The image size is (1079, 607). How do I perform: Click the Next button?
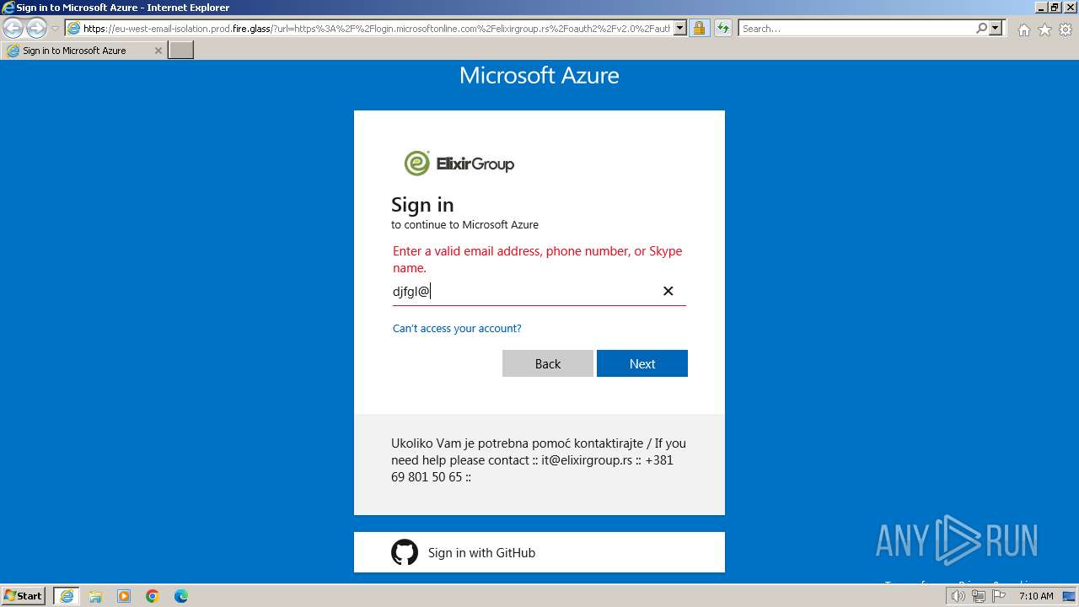click(642, 363)
